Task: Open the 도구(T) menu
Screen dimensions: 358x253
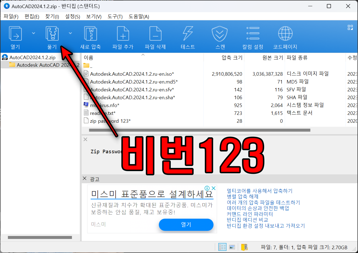Action: tap(115, 16)
